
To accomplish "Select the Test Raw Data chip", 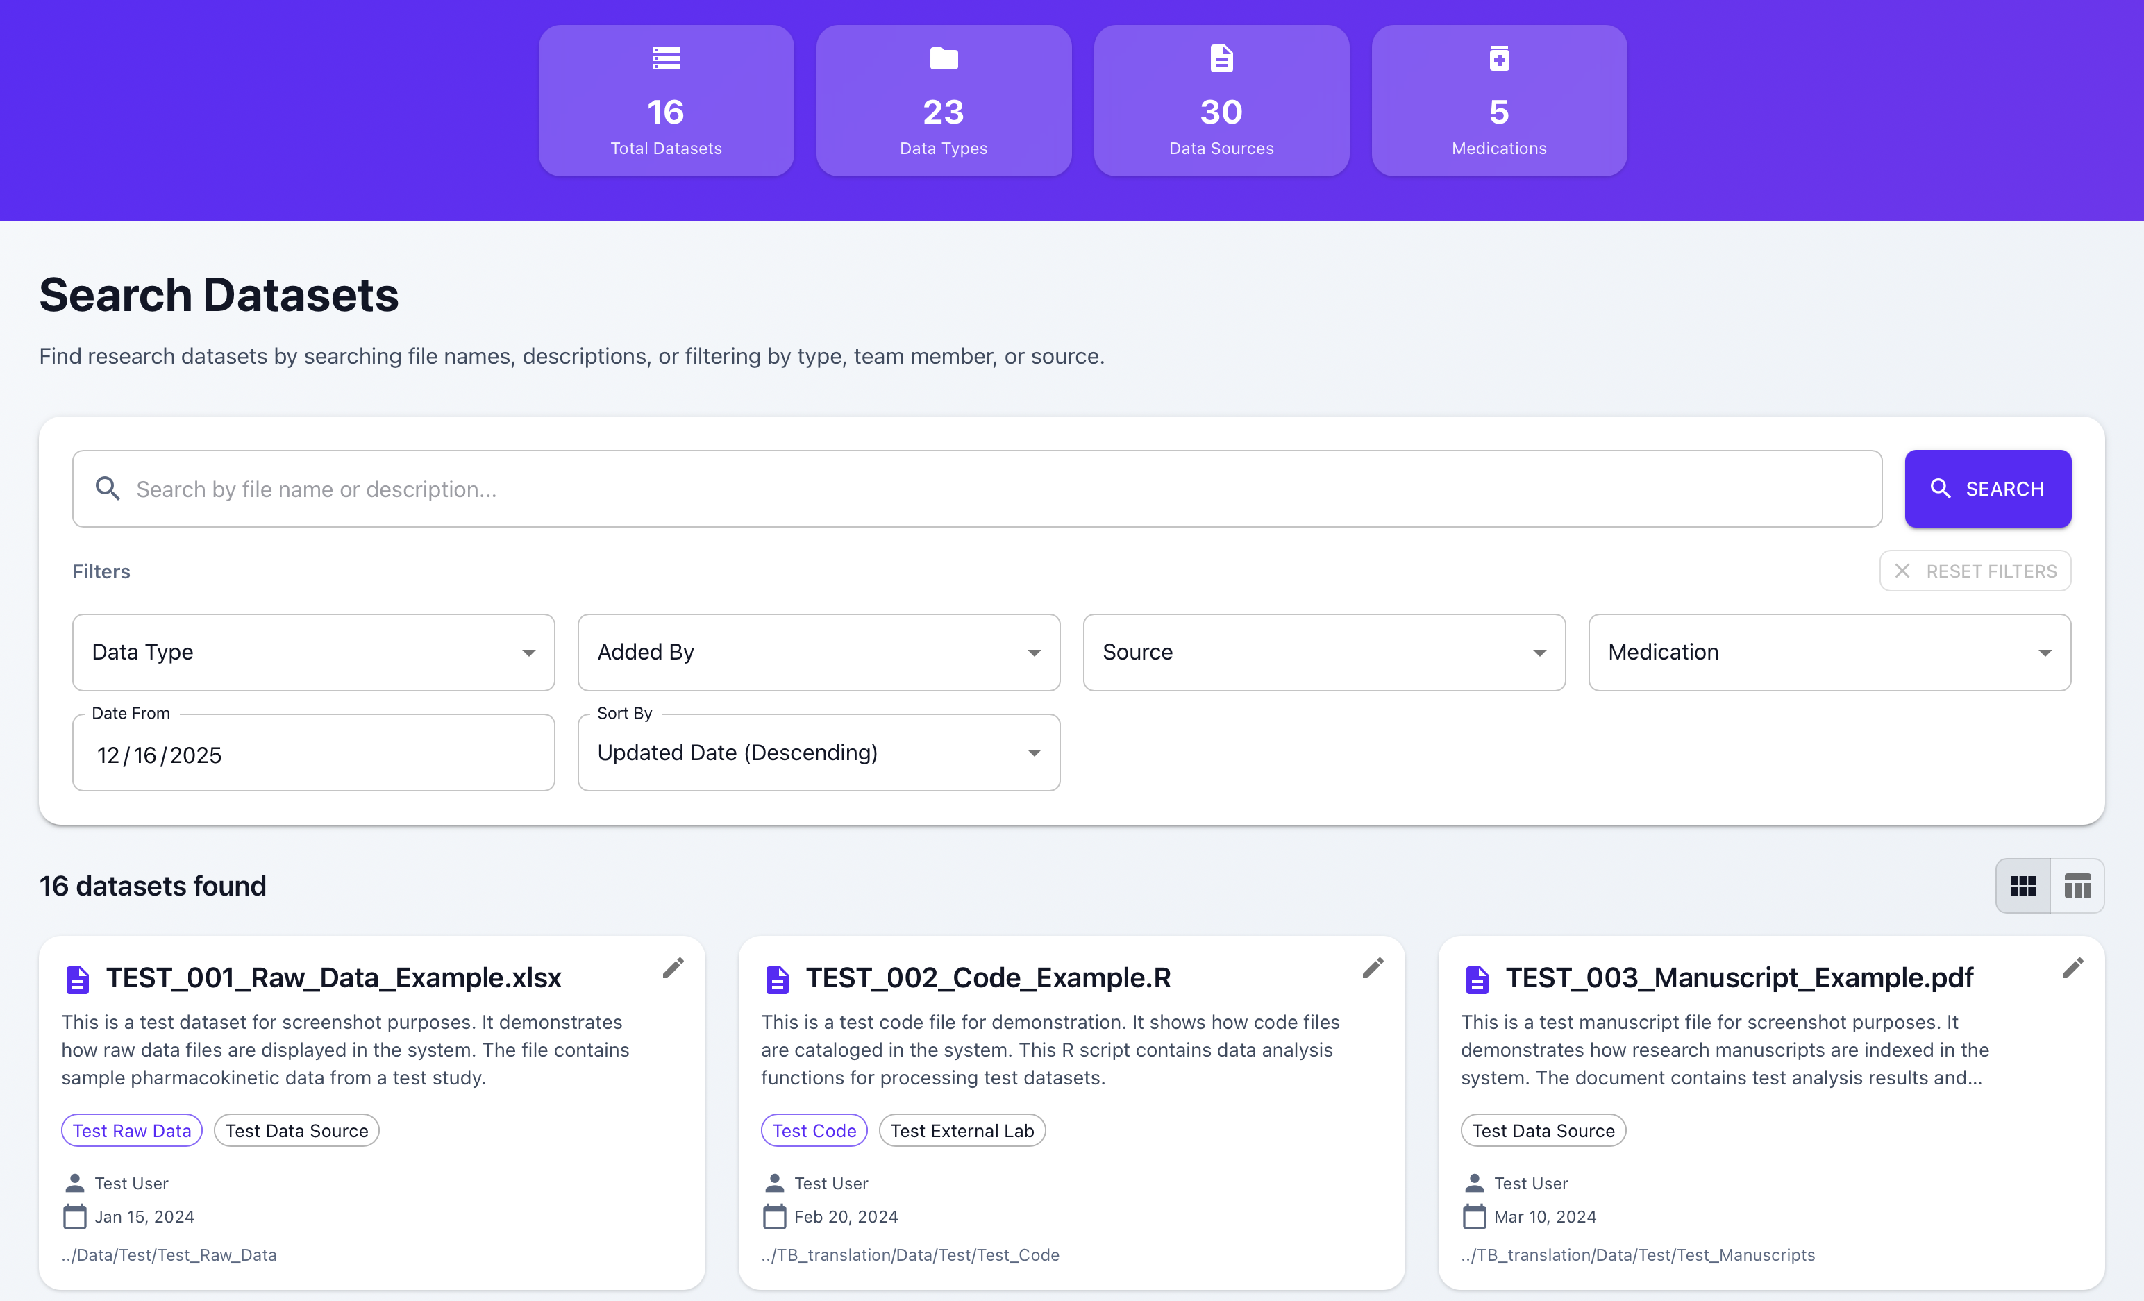I will [x=131, y=1130].
